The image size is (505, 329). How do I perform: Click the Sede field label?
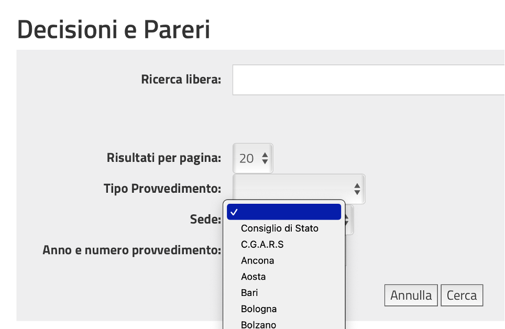click(205, 220)
